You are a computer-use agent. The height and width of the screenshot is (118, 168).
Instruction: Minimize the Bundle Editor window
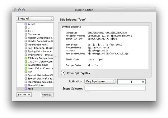point(19,10)
